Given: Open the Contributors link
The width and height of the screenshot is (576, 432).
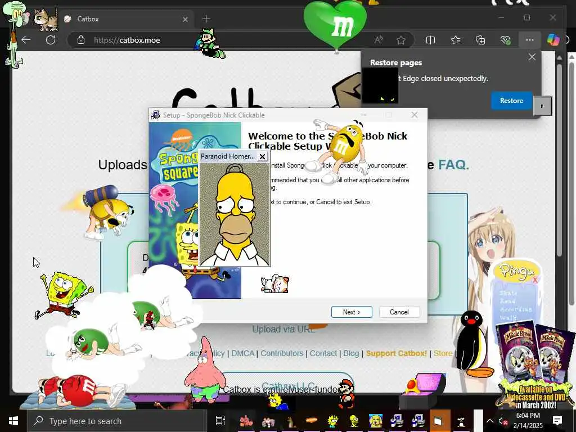Looking at the screenshot, I should pos(282,353).
